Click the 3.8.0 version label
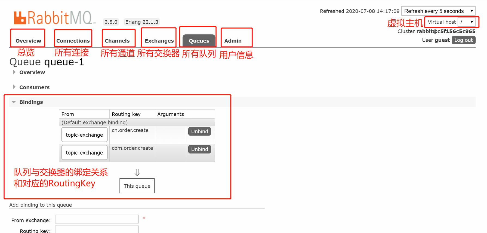The width and height of the screenshot is (487, 233). [111, 22]
